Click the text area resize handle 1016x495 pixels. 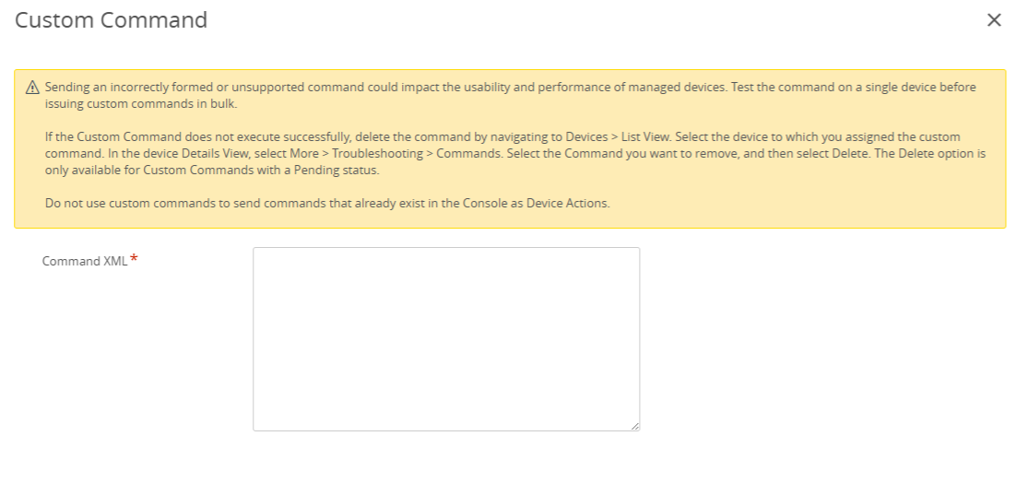635,426
